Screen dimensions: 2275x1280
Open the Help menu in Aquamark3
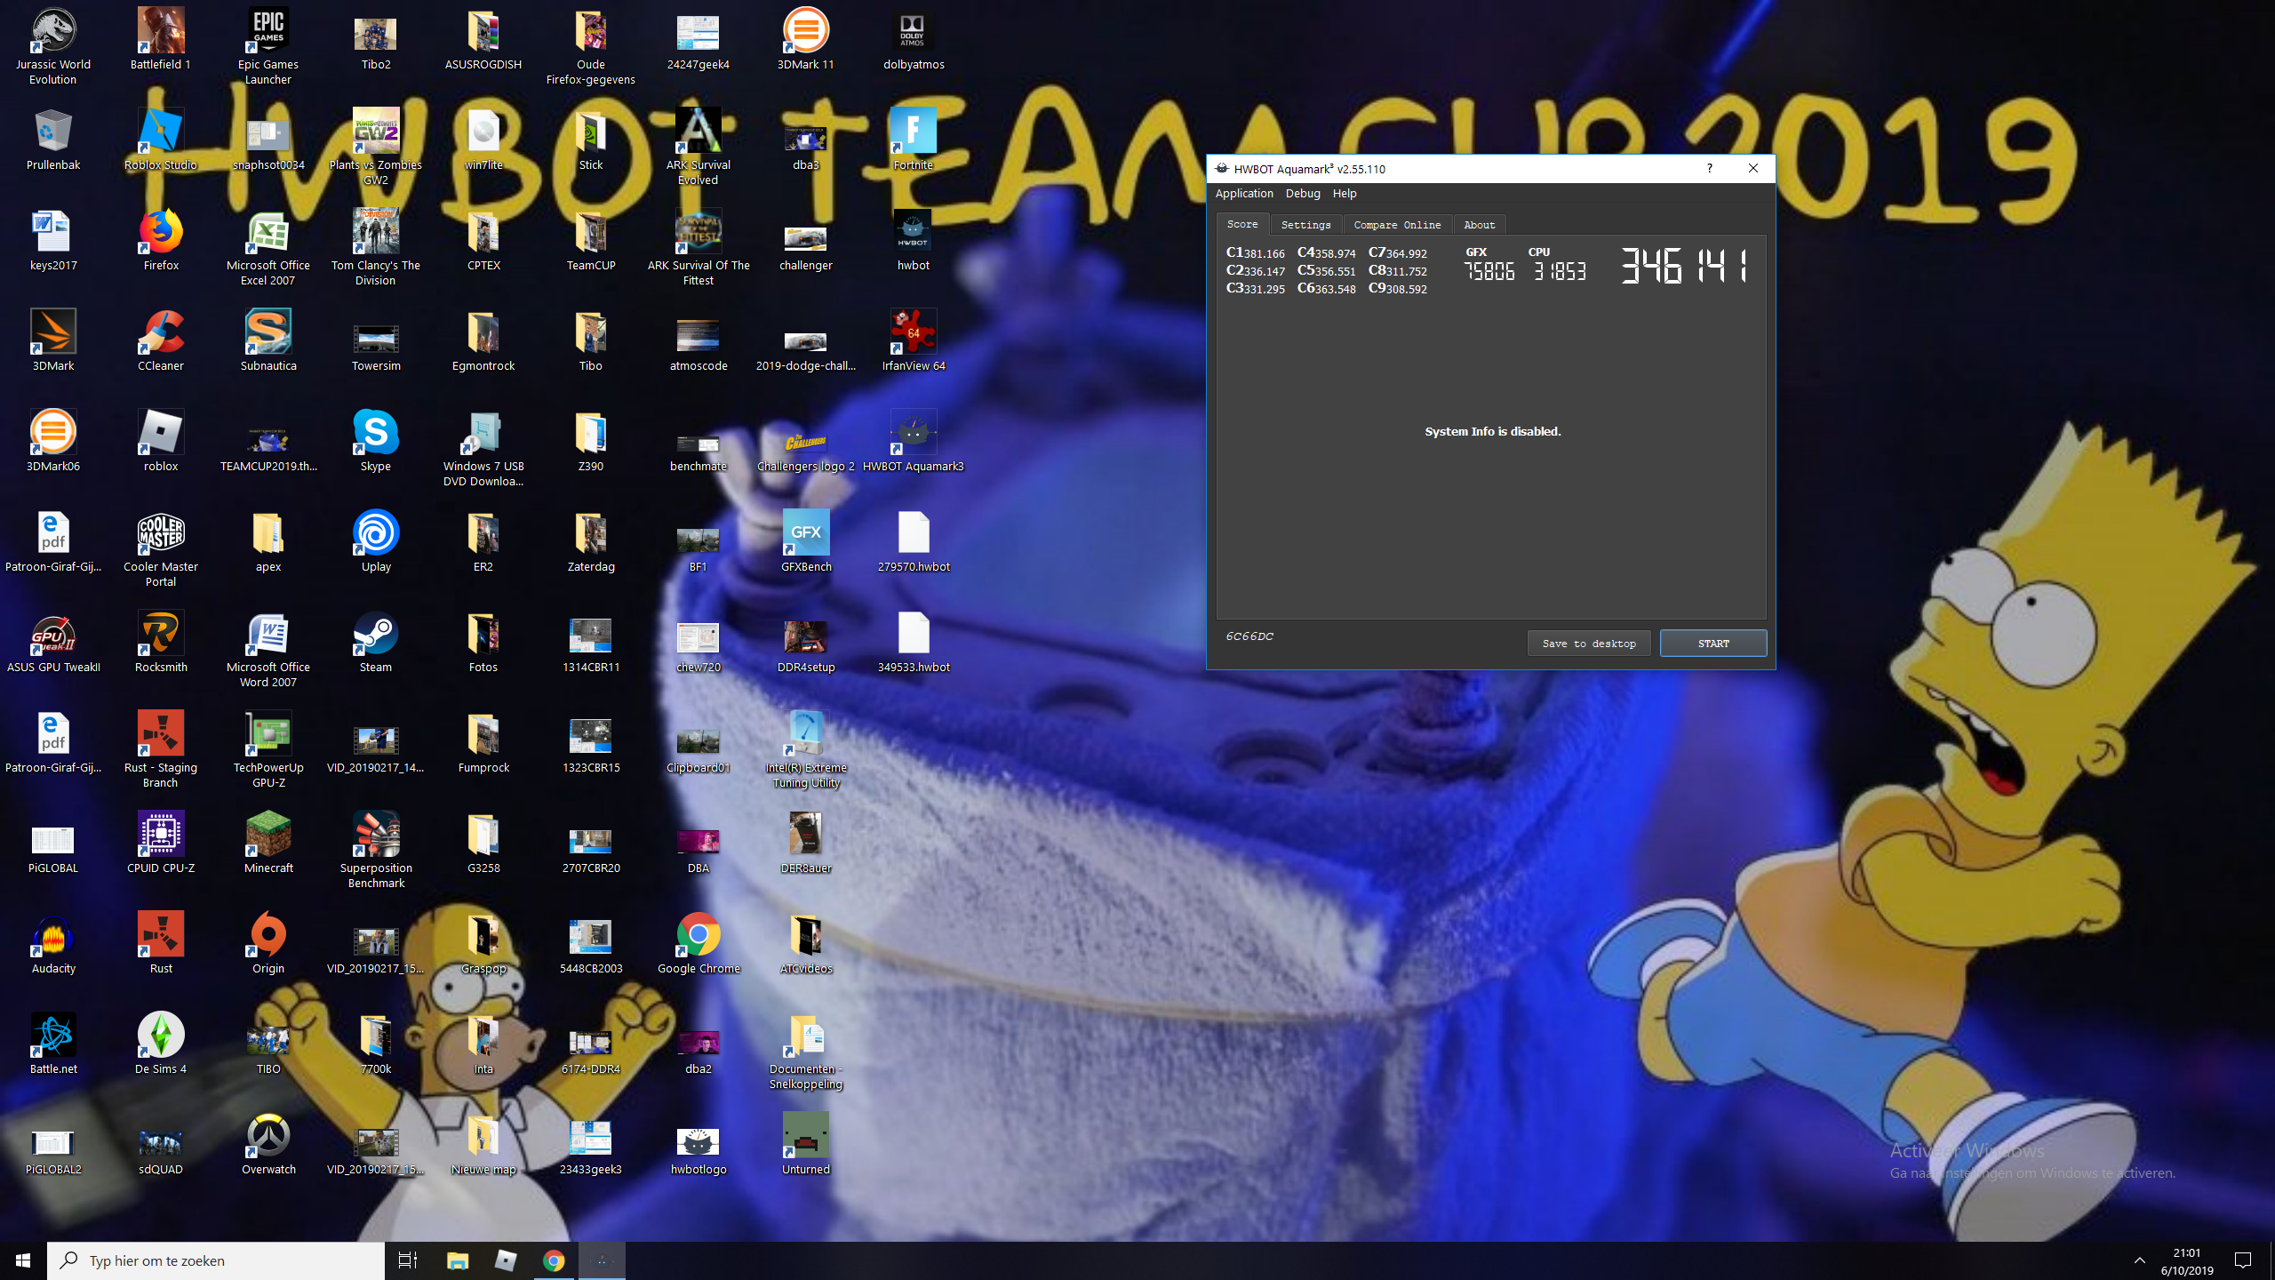(1345, 193)
